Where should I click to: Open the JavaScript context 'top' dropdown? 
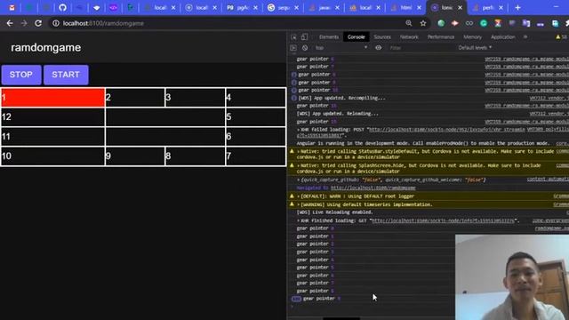341,48
